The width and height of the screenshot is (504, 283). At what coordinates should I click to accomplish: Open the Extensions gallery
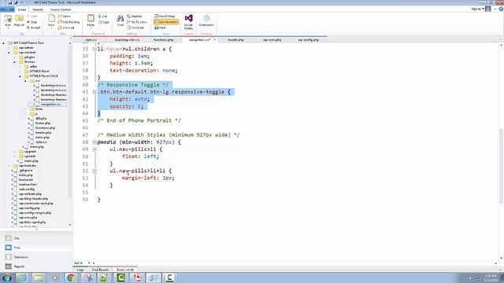click(206, 21)
